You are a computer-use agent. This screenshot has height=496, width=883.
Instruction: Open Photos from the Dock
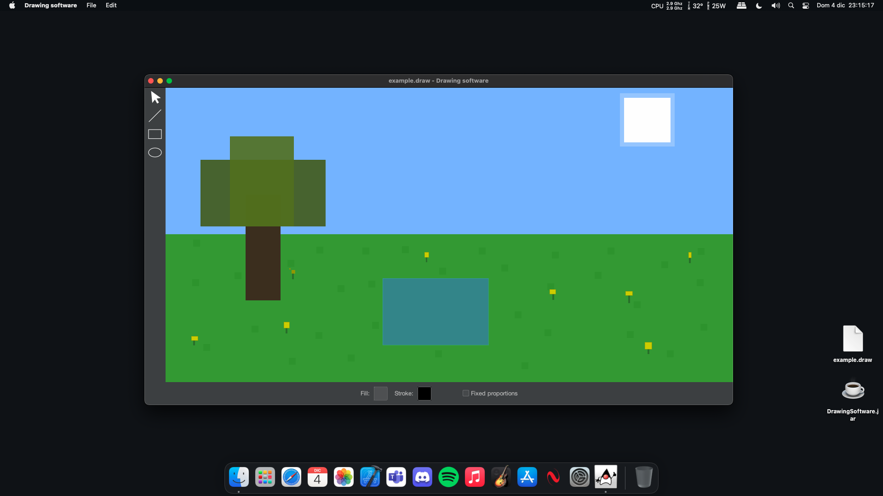point(344,477)
